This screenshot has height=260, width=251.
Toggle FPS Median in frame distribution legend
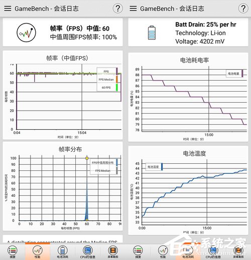[x=104, y=171]
